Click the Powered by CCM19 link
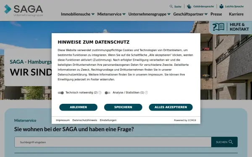The width and height of the screenshot is (252, 157). pyautogui.click(x=185, y=120)
